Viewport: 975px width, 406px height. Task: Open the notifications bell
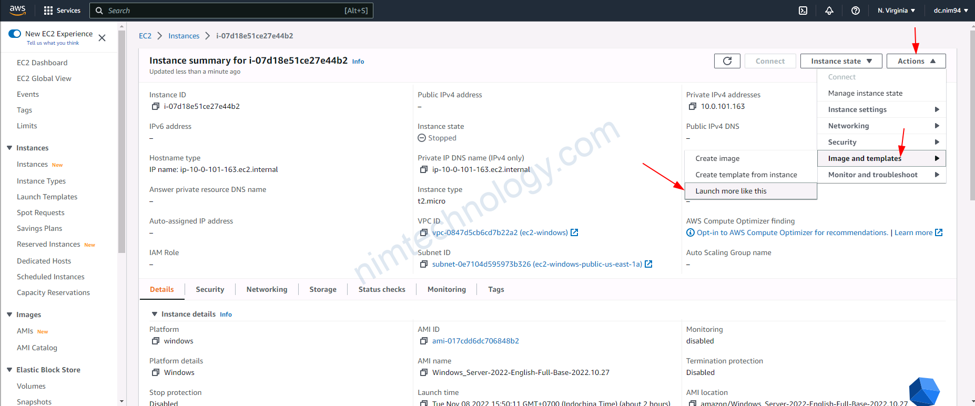point(829,11)
